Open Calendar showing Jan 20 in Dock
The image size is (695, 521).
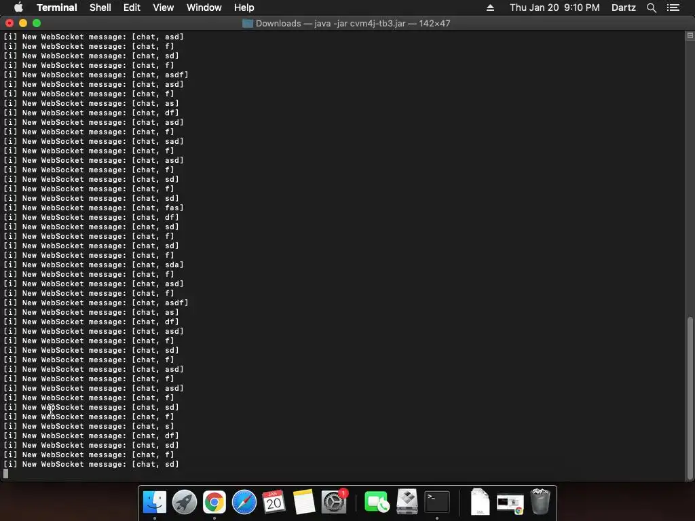point(274,502)
